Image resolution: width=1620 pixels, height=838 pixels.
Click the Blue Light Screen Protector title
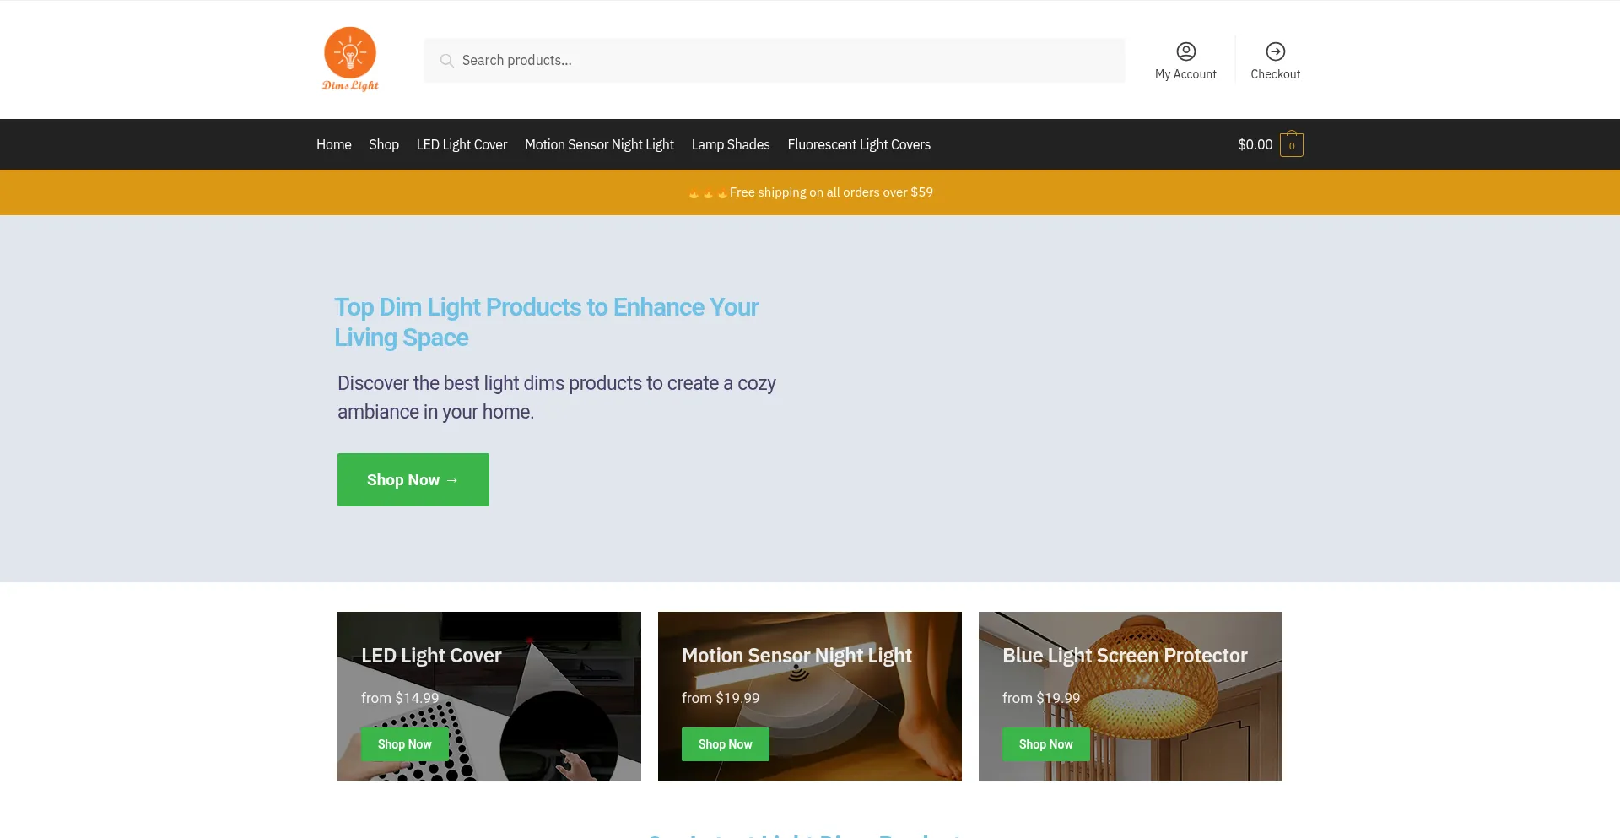pyautogui.click(x=1124, y=656)
